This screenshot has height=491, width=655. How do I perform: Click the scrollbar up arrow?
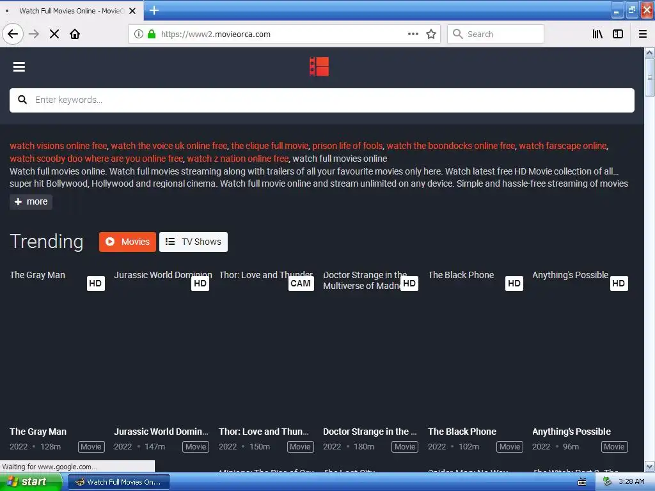(x=649, y=52)
